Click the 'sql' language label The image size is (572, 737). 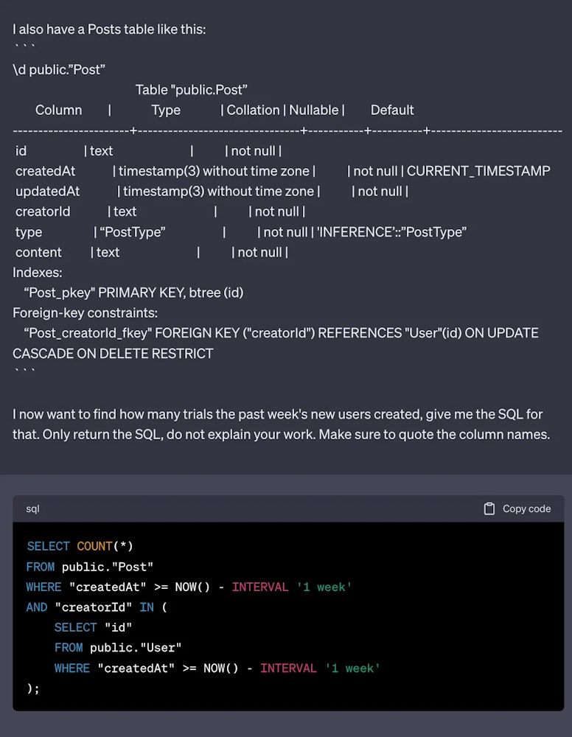32,509
